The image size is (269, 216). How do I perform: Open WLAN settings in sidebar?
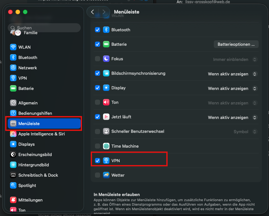pos(24,47)
